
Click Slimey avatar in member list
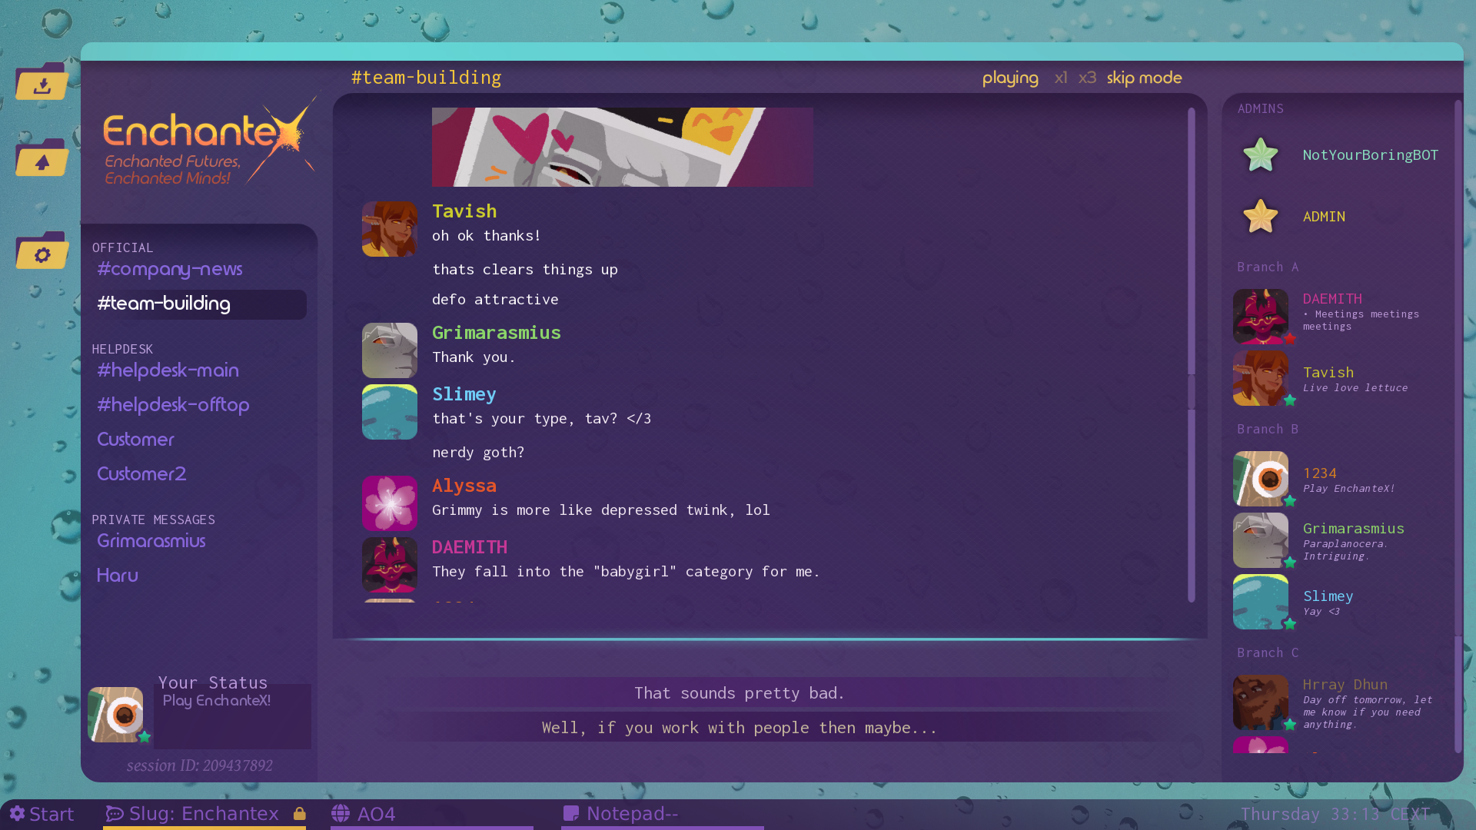click(1261, 602)
